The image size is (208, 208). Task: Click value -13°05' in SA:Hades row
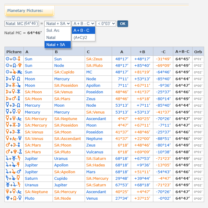click(163, 165)
